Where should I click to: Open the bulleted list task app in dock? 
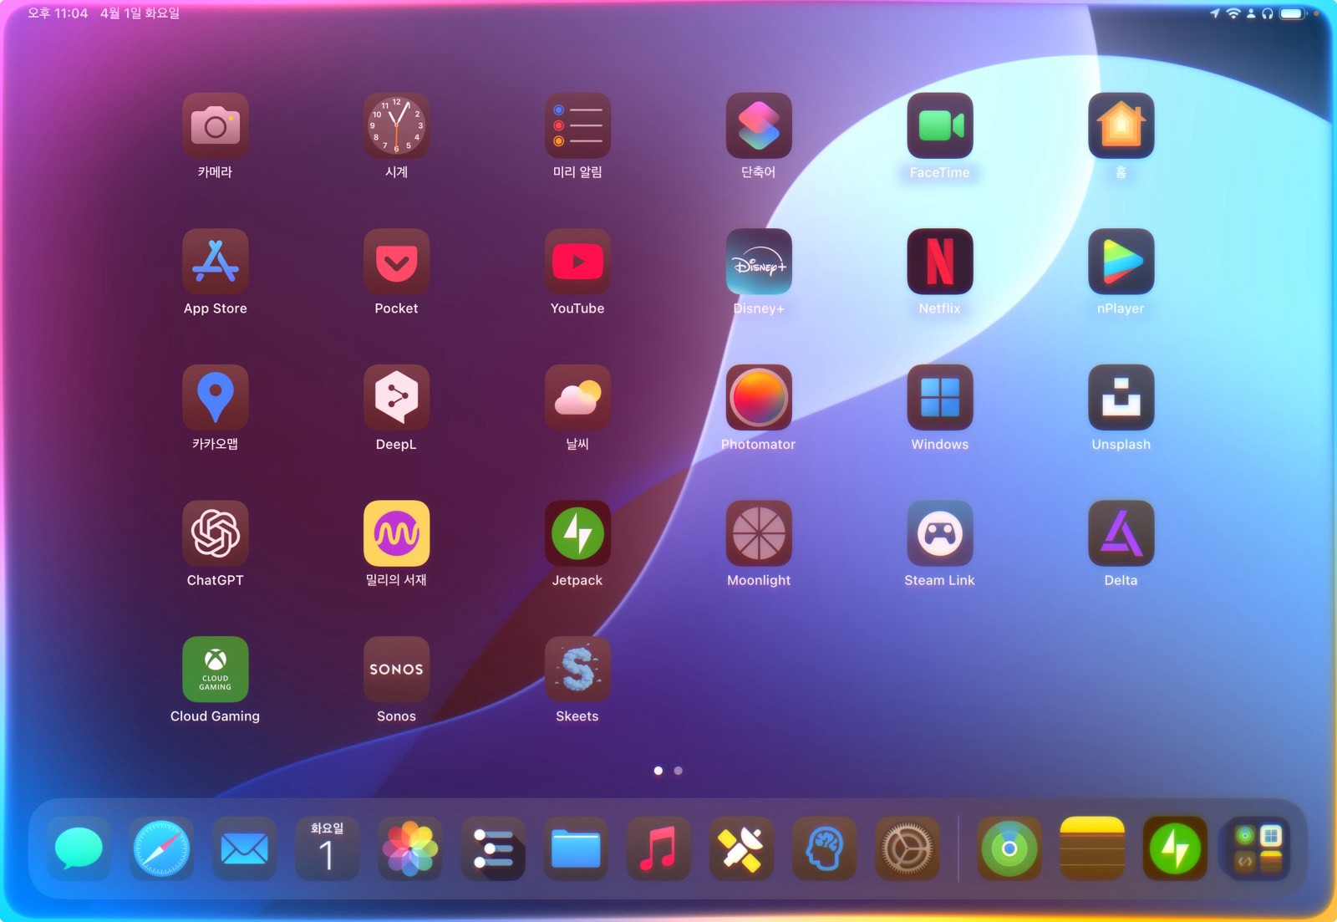[x=493, y=848]
